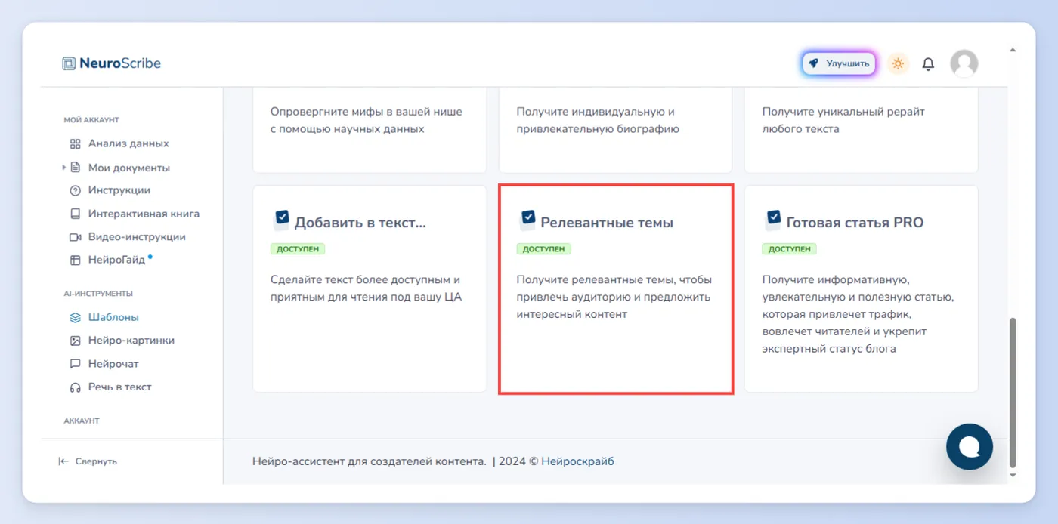The height and width of the screenshot is (524, 1058).
Task: Open the round chat support widget
Action: (x=970, y=447)
